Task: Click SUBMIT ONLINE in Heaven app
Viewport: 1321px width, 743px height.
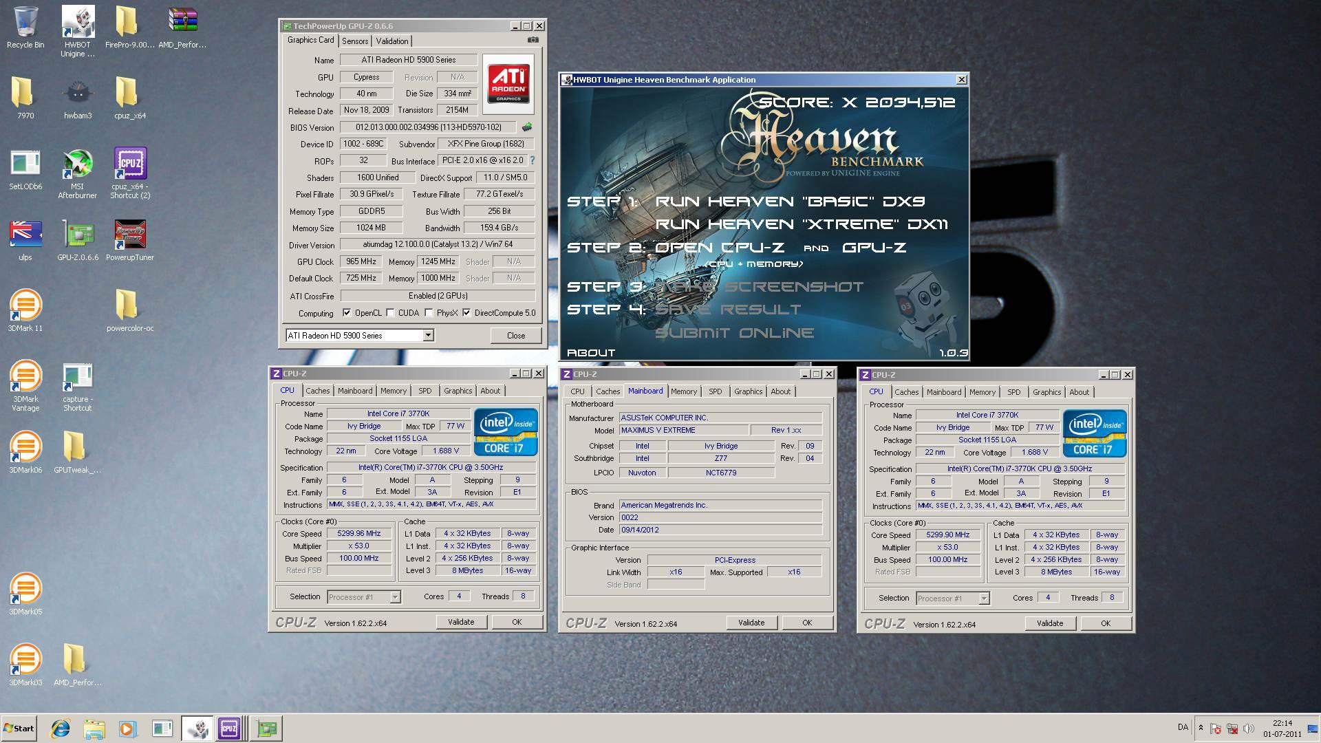Action: tap(734, 333)
